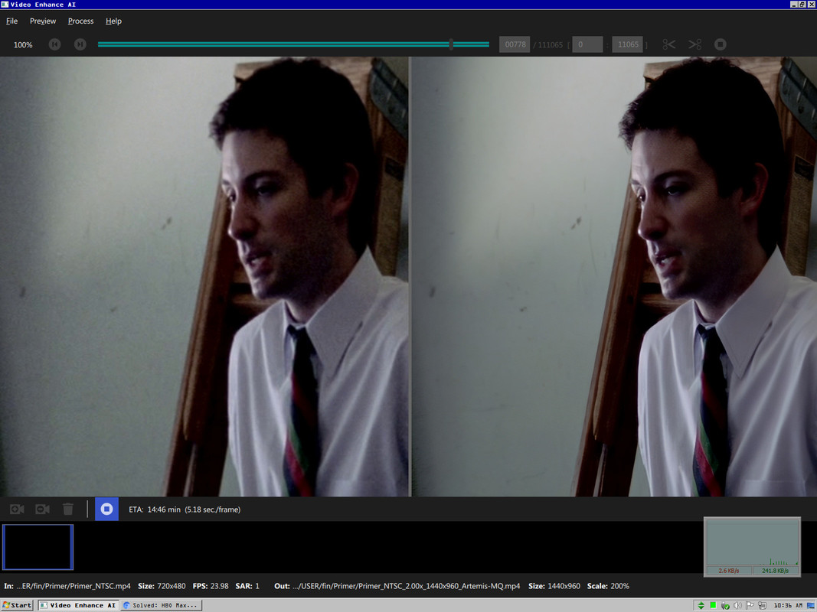The image size is (817, 612).
Task: Click the remove video camera icon
Action: (43, 509)
